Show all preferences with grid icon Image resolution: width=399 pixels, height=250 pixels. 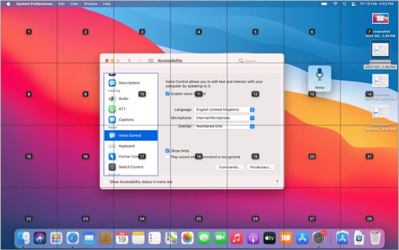[151, 61]
